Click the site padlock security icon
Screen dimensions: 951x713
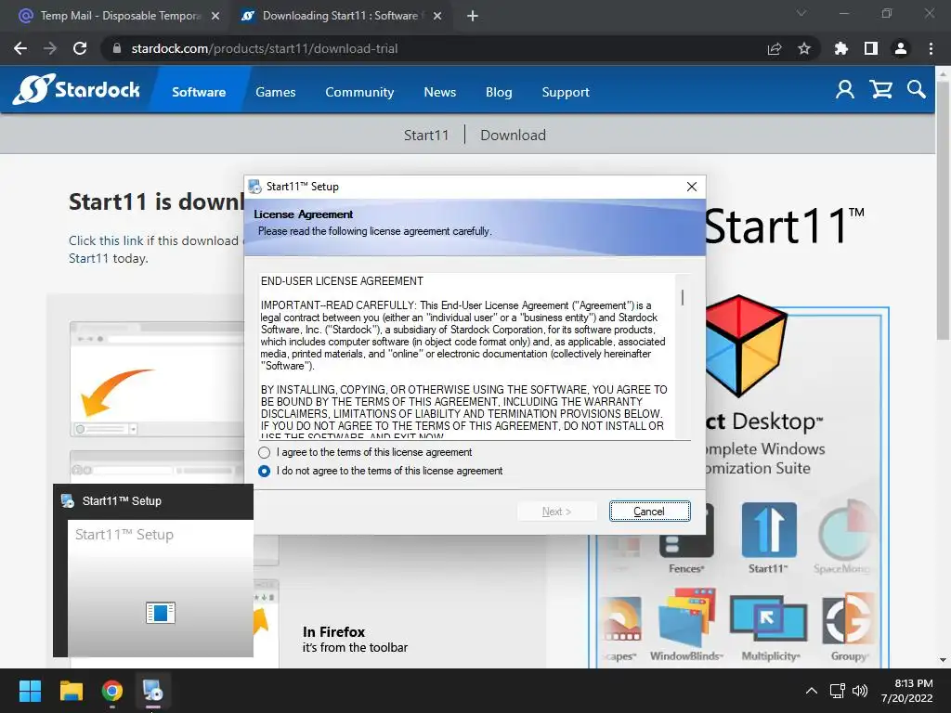(117, 48)
